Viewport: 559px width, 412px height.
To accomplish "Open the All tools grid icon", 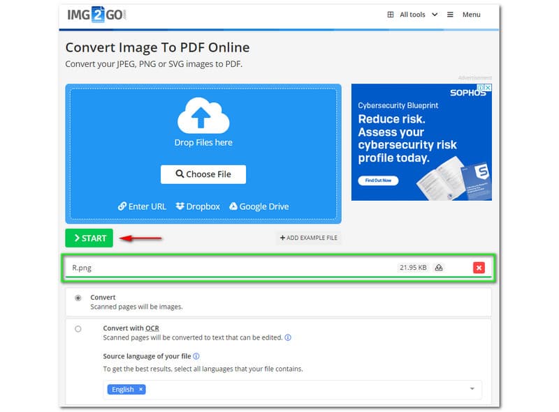I will click(x=391, y=15).
